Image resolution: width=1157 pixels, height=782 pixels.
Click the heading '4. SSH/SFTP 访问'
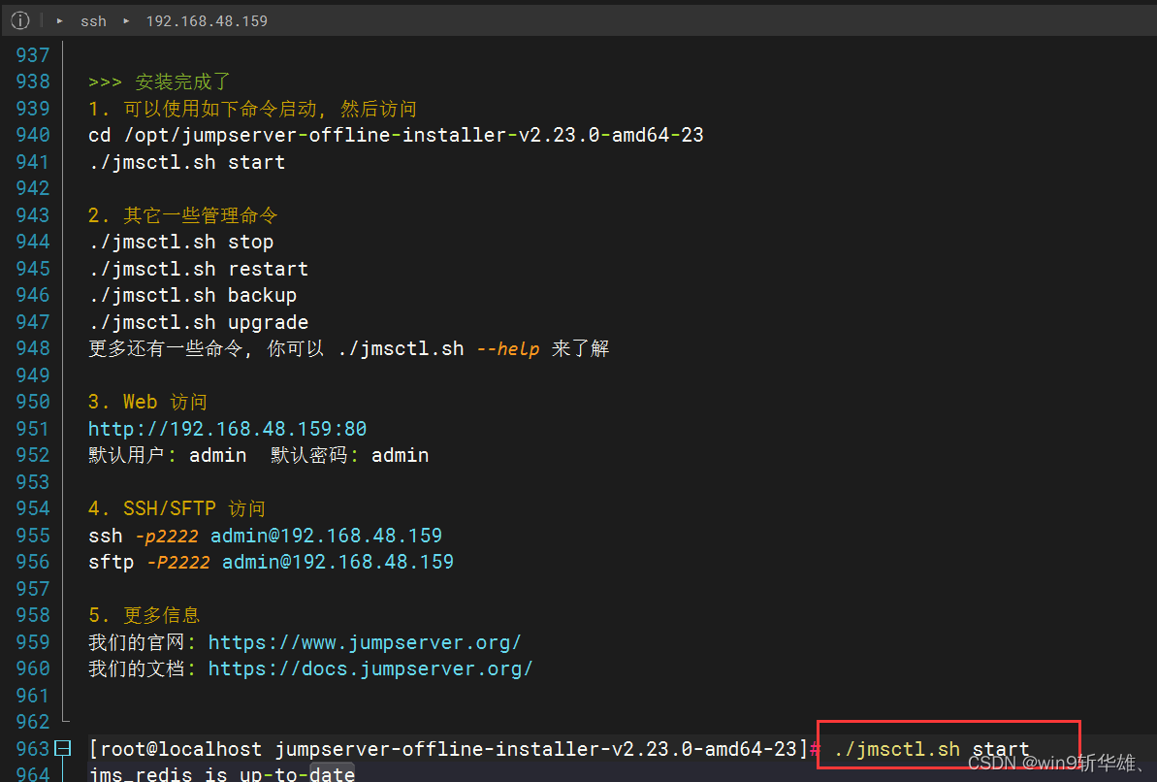click(177, 508)
